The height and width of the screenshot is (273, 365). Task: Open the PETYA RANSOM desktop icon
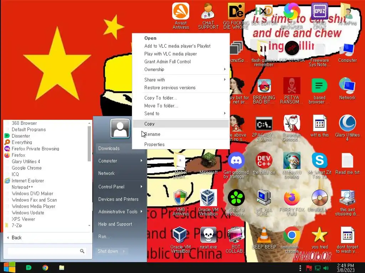[x=292, y=91]
